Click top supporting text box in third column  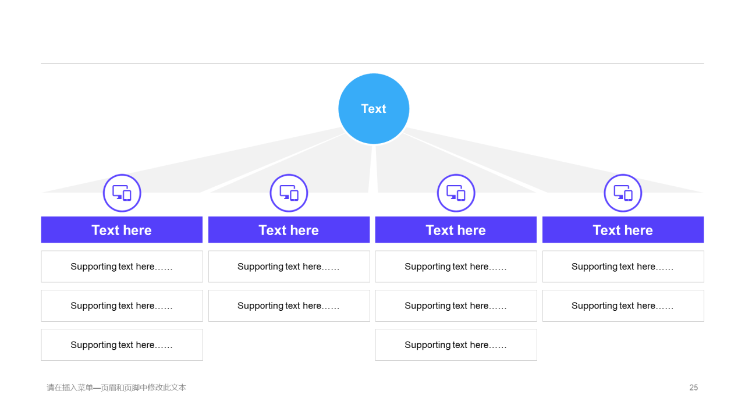[456, 267]
